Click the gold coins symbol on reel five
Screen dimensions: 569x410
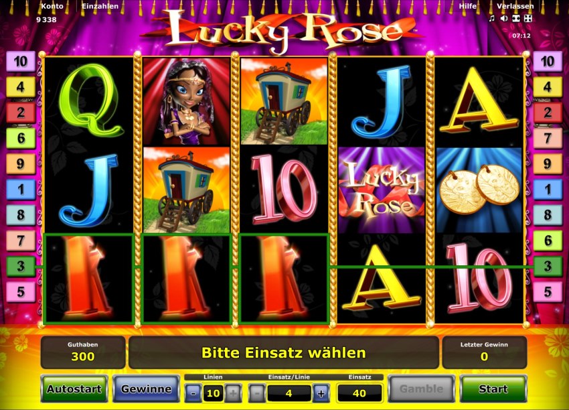[479, 190]
